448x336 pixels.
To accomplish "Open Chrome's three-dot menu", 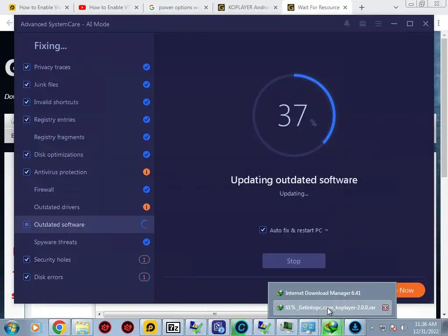I will (x=438, y=23).
